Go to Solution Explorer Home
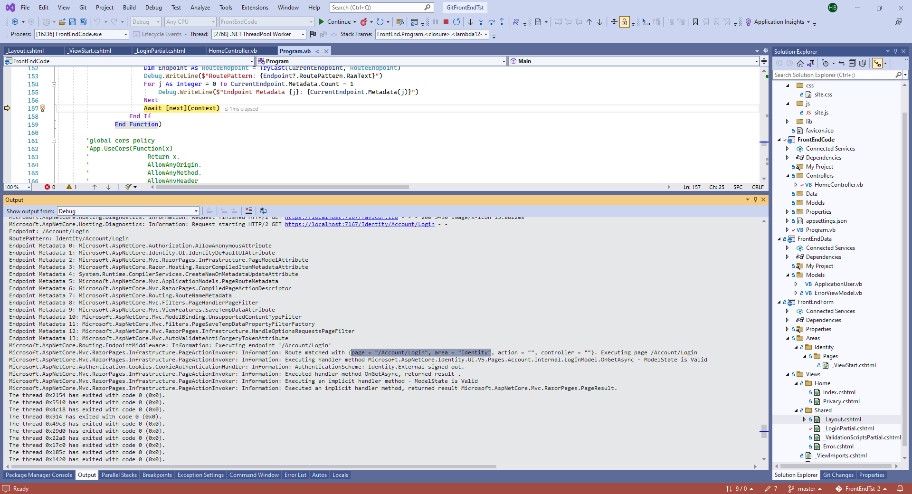Viewport: 912px width, 494px height. pos(800,63)
